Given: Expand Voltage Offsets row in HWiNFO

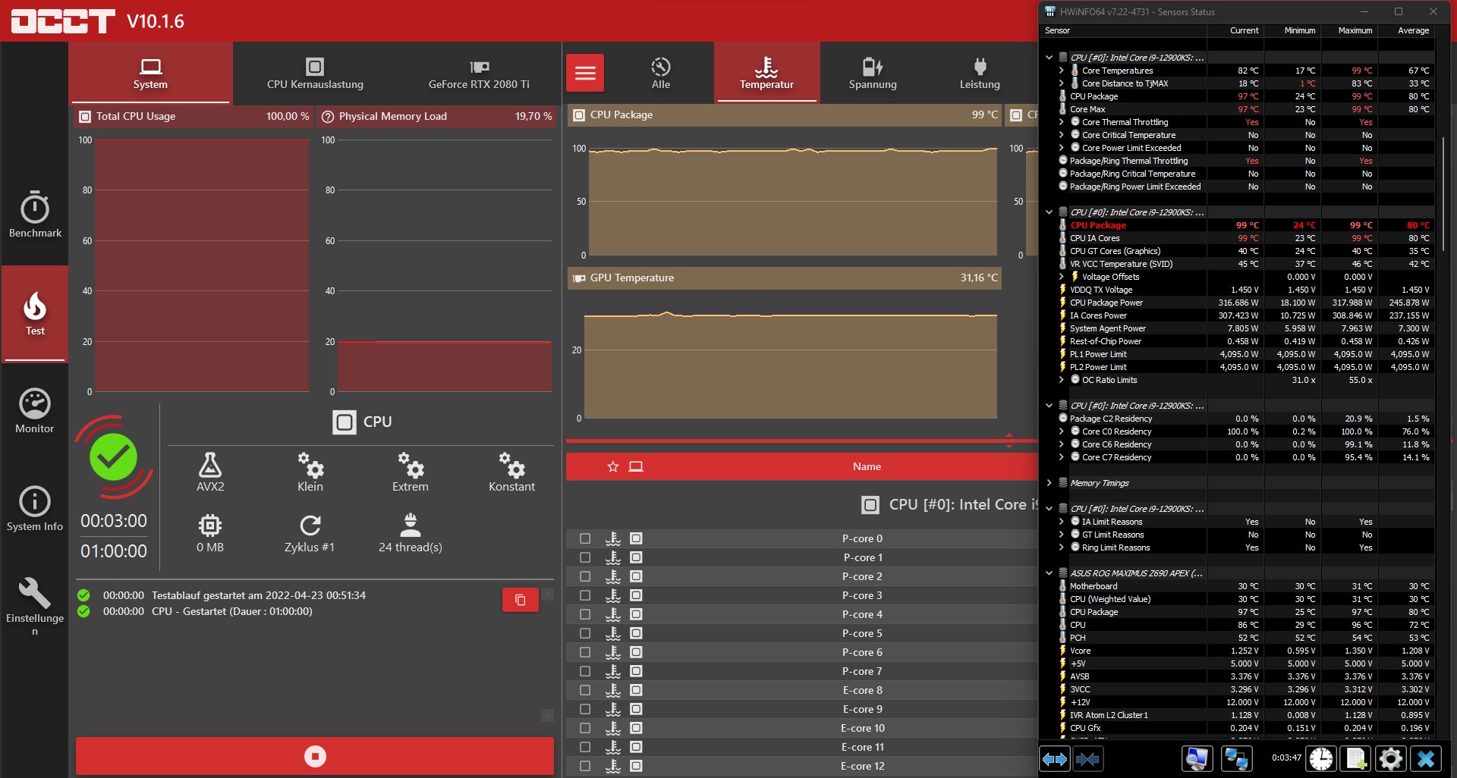Looking at the screenshot, I should [1061, 277].
